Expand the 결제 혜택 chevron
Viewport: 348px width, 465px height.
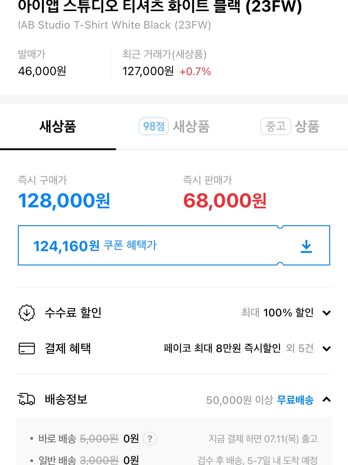click(327, 349)
